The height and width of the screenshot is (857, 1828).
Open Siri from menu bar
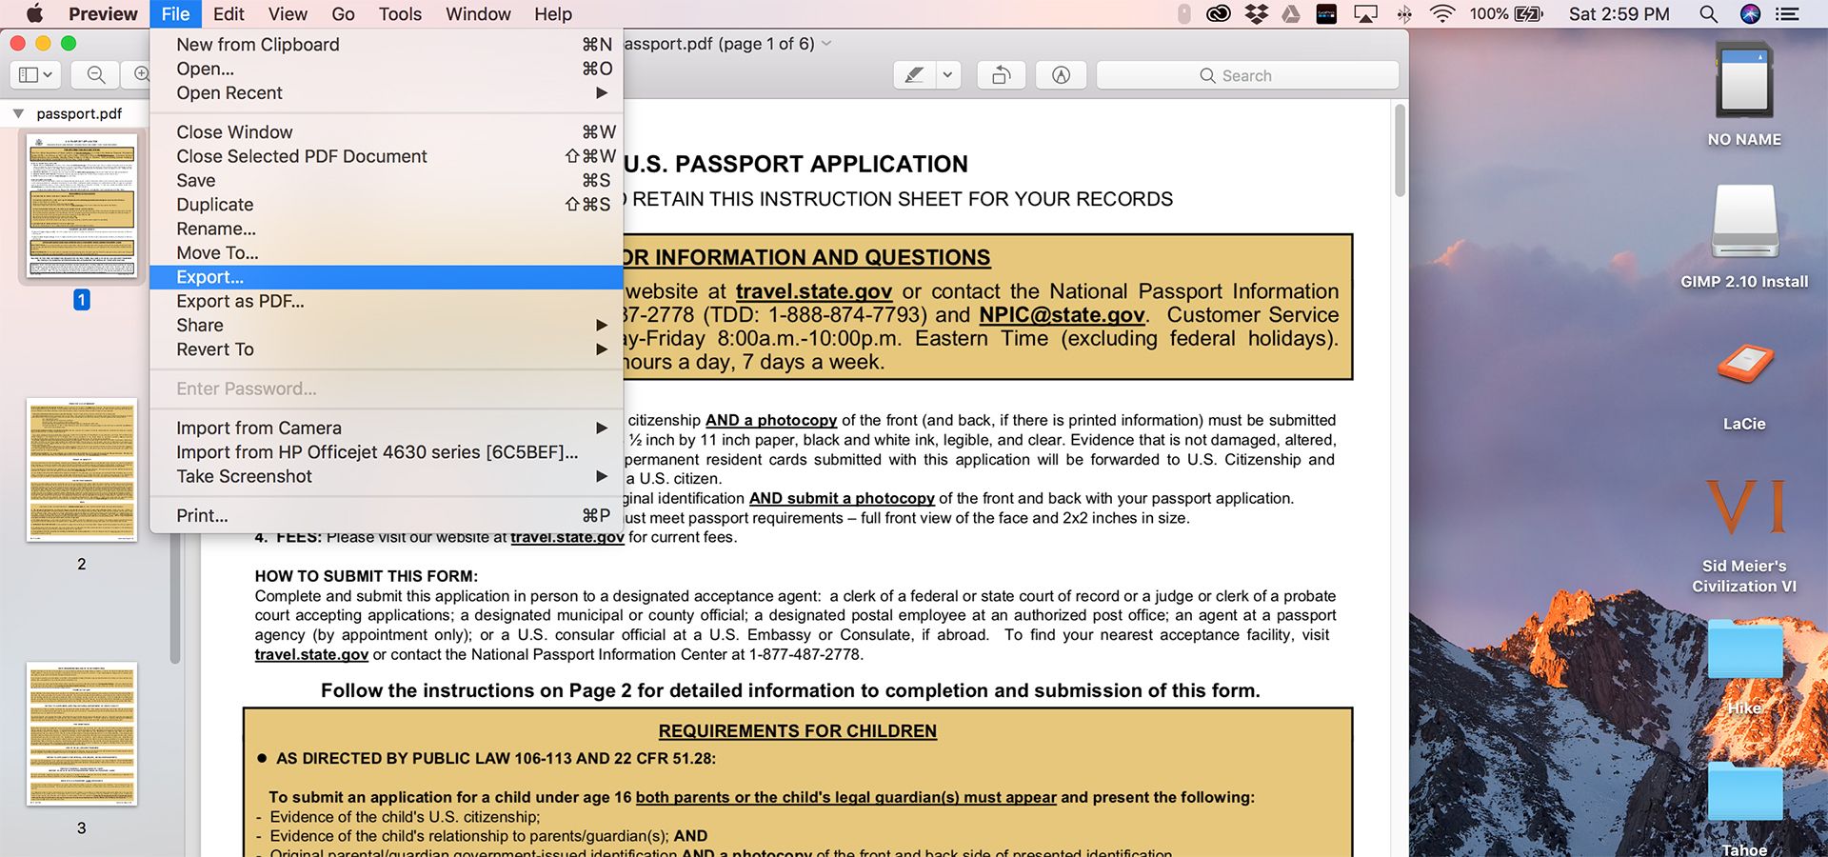click(1750, 13)
